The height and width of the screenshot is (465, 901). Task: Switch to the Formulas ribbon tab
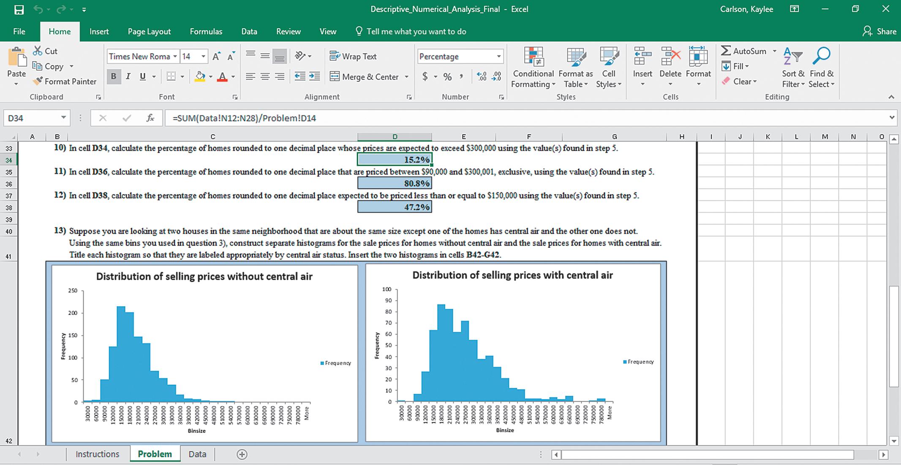pyautogui.click(x=206, y=32)
